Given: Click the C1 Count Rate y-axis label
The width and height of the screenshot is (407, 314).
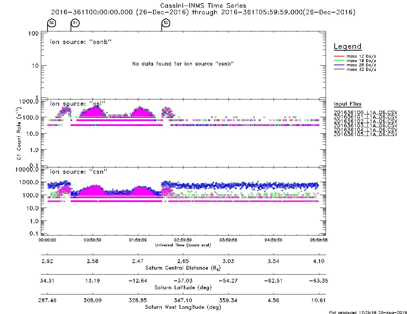Looking at the screenshot, I should tap(19, 134).
